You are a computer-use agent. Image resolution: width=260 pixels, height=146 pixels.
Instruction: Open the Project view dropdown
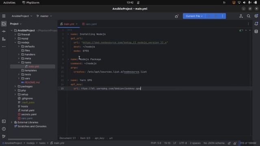[x=15, y=24]
